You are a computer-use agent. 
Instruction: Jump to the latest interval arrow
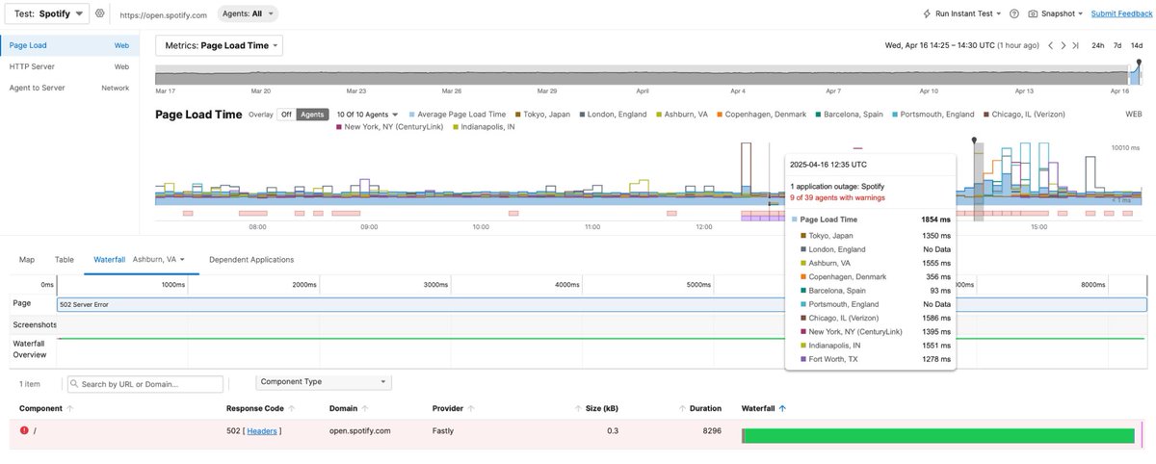point(1075,45)
